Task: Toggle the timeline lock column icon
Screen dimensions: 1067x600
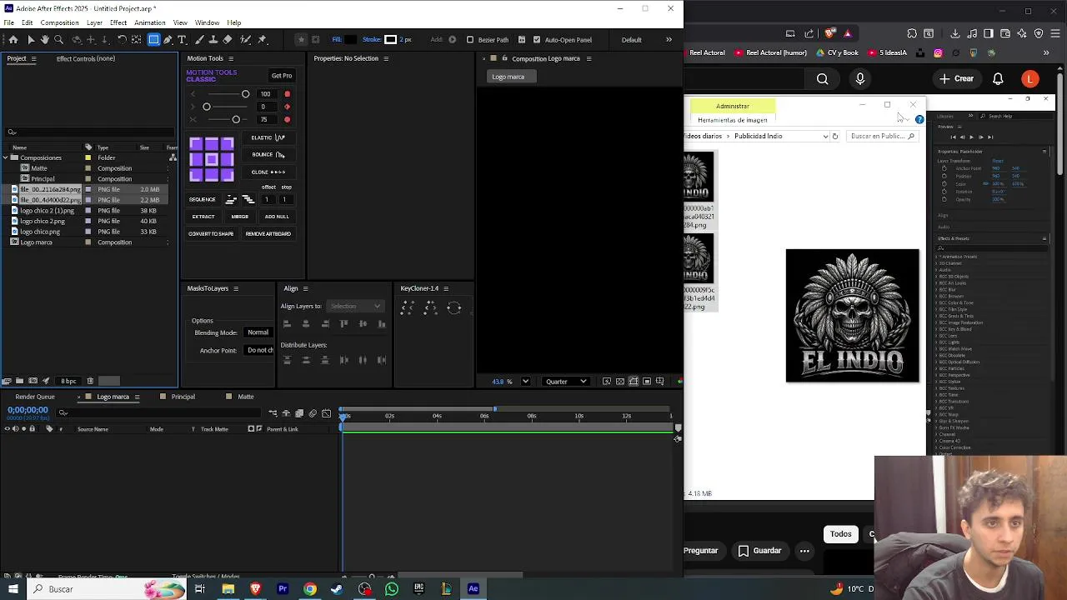Action: [x=32, y=429]
